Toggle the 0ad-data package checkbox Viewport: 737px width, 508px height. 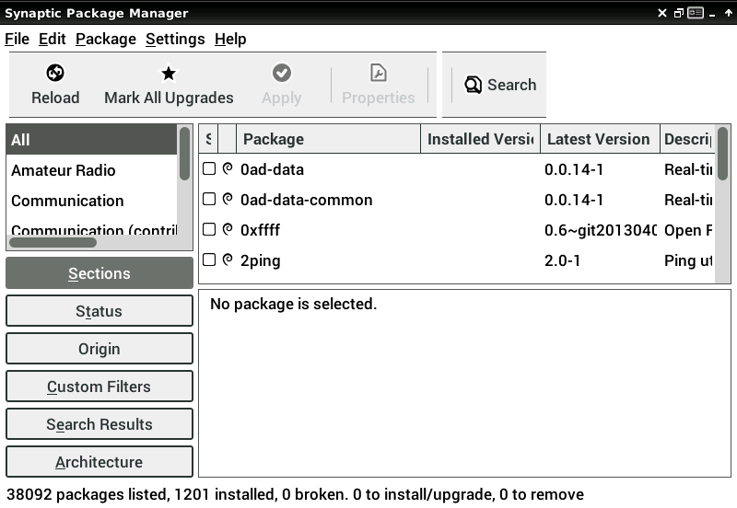tap(209, 168)
